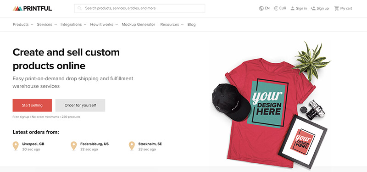The height and width of the screenshot is (172, 367).
Task: Focus the search products input field
Action: click(140, 8)
